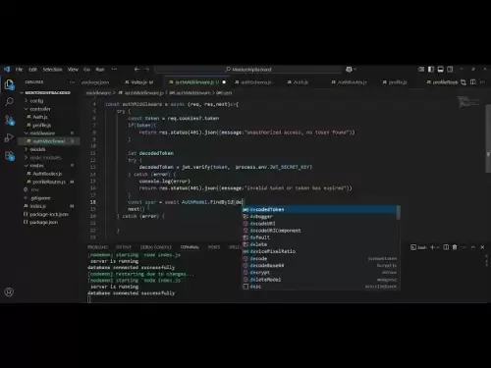Switch to the profileRoutes editor tab
Viewport: 491px width, 368px height.
pos(442,82)
